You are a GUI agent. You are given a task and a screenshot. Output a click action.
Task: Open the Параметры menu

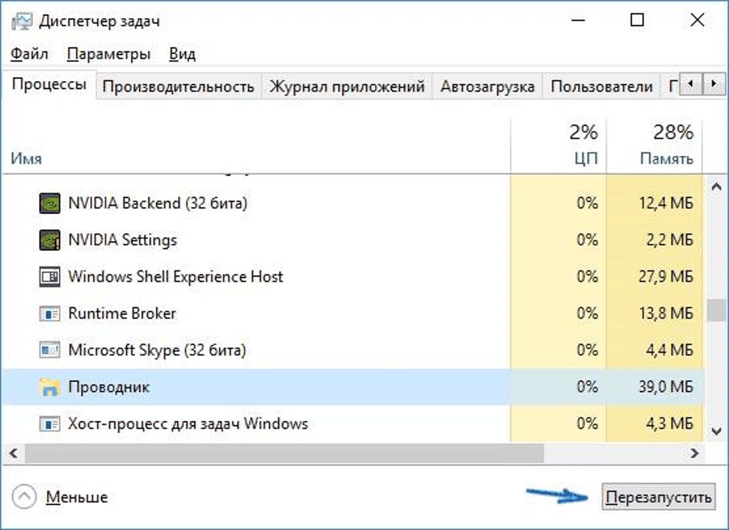click(x=109, y=54)
